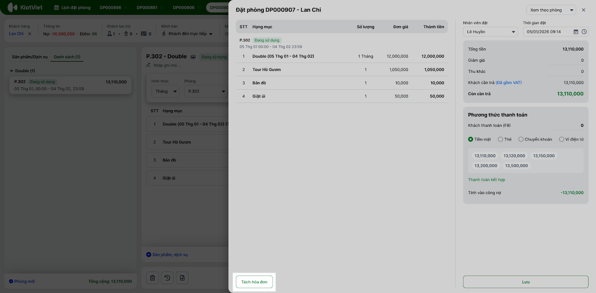This screenshot has width=596, height=293.
Task: Open the DP000896 booking tab
Action: click(x=110, y=7)
